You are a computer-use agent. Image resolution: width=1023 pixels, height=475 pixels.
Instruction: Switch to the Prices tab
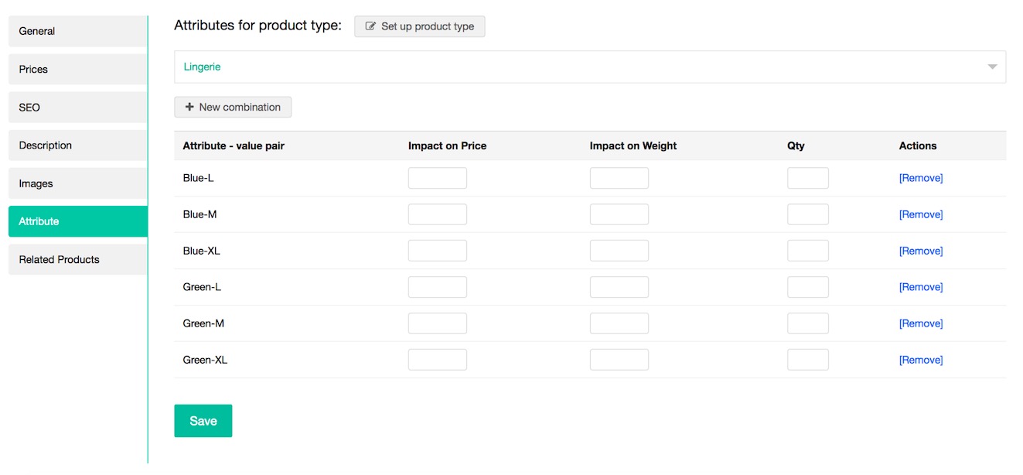tap(77, 70)
